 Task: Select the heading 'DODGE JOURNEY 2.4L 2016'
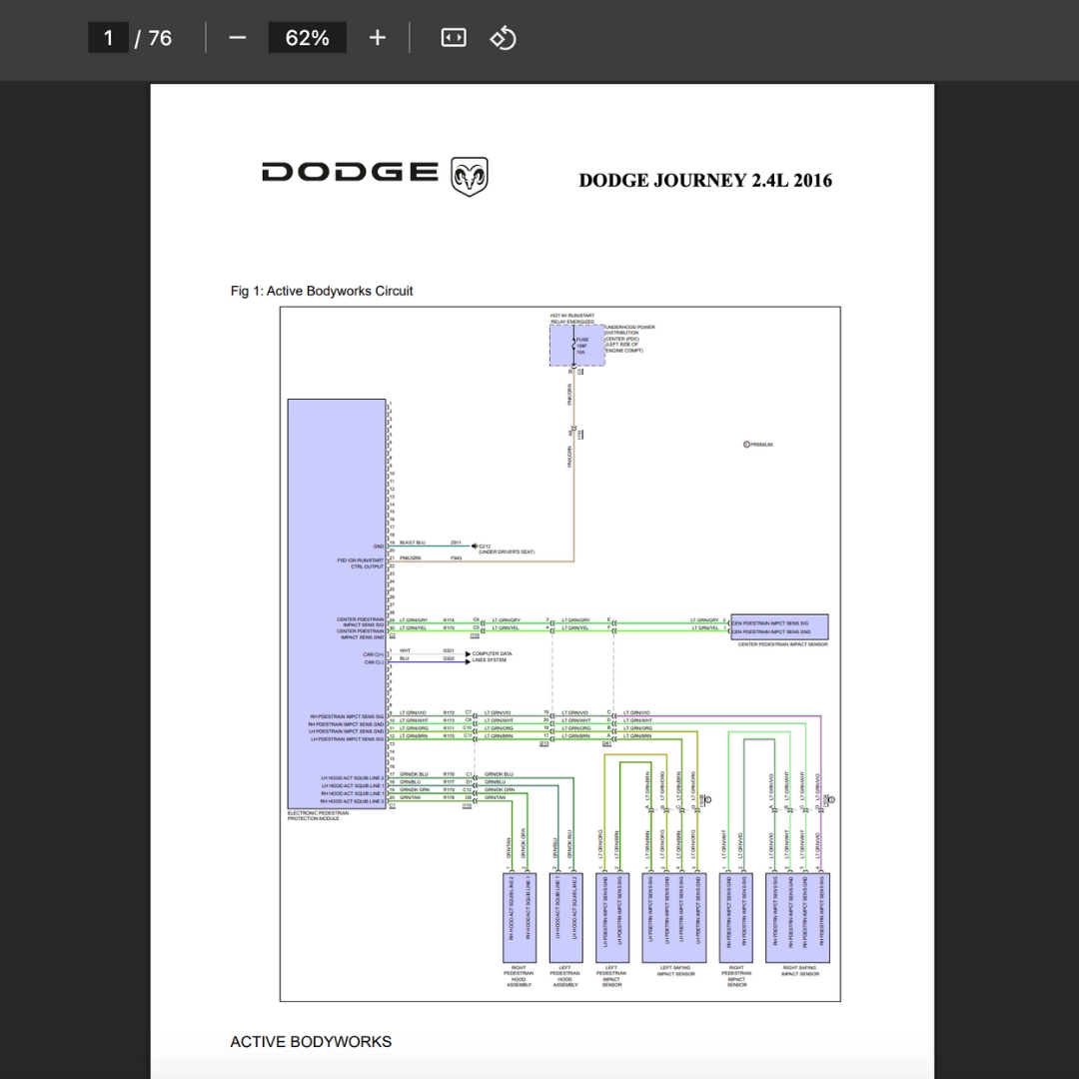point(705,180)
